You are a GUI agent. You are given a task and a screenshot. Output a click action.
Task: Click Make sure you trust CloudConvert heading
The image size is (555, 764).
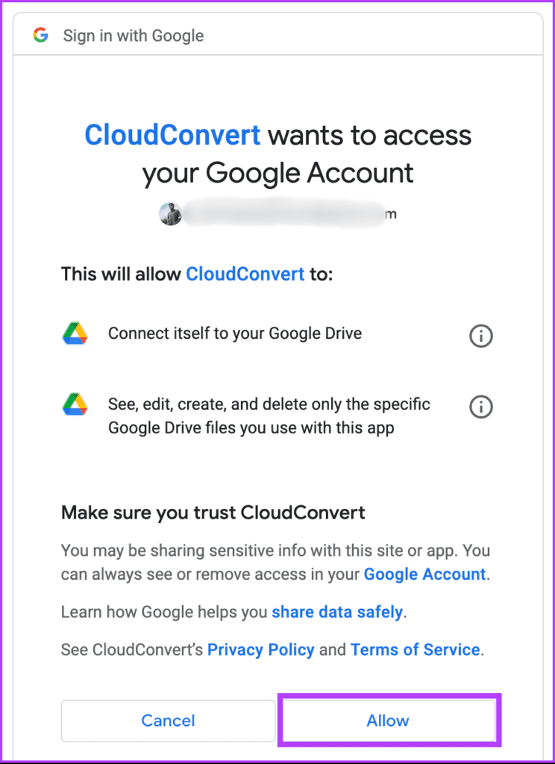(x=213, y=513)
